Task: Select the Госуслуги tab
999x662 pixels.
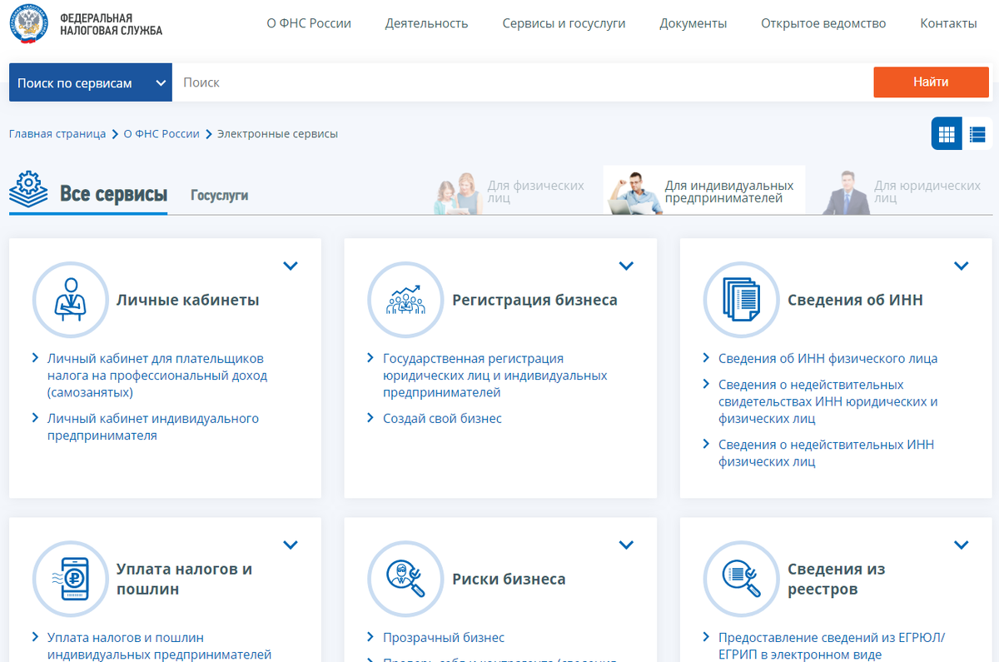Action: (219, 195)
